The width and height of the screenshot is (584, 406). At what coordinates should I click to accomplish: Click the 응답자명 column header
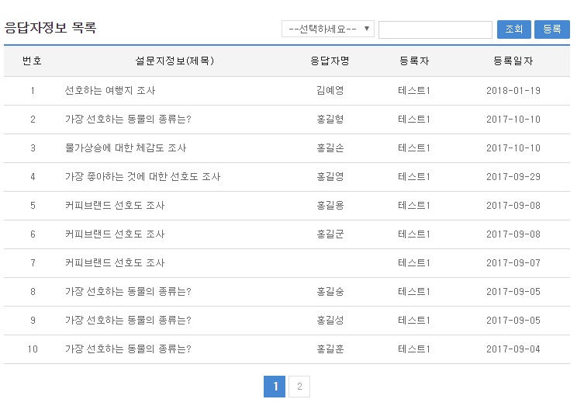point(330,61)
